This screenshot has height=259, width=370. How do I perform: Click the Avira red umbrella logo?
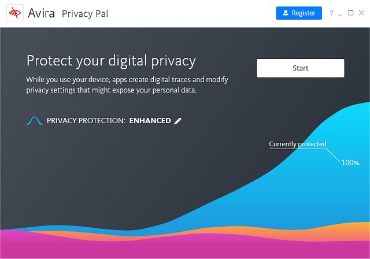tap(13, 13)
